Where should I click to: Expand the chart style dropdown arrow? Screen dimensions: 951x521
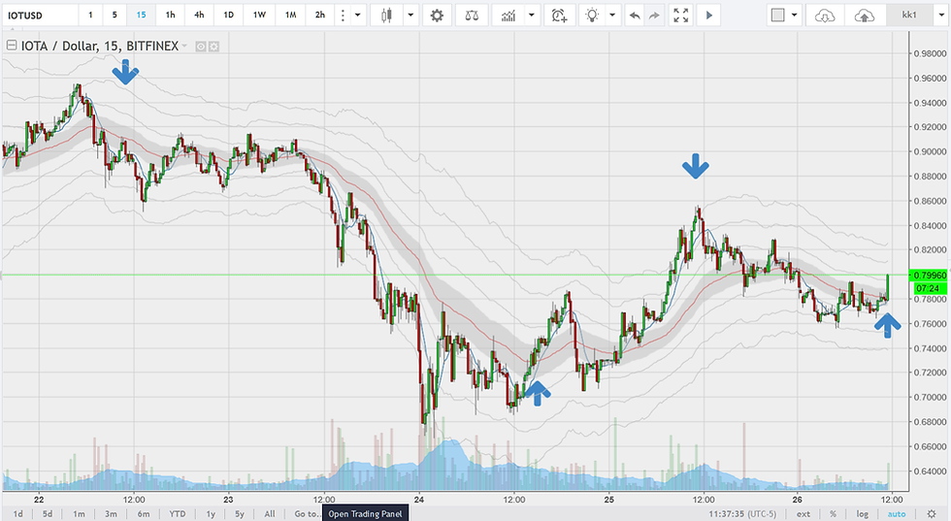(x=410, y=16)
